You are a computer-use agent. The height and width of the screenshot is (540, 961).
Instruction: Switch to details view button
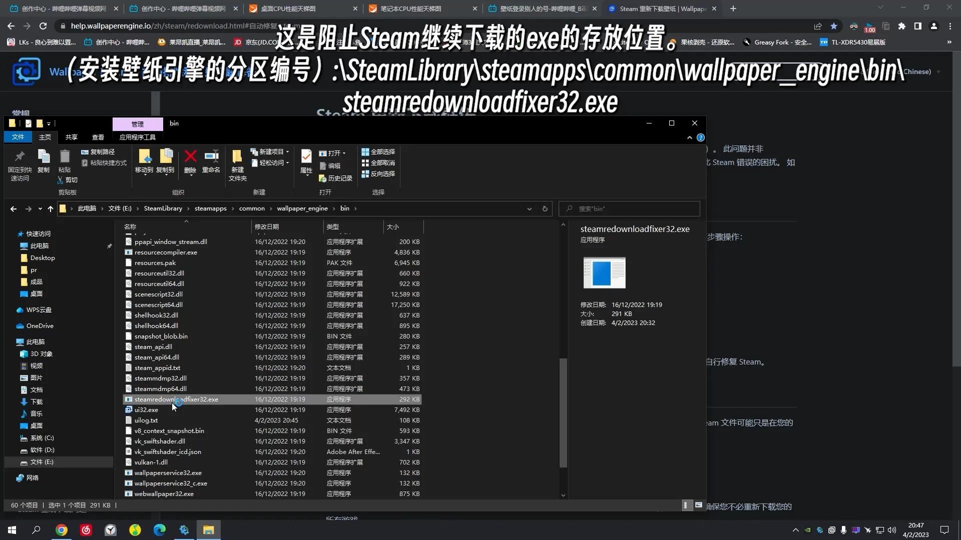tap(686, 505)
